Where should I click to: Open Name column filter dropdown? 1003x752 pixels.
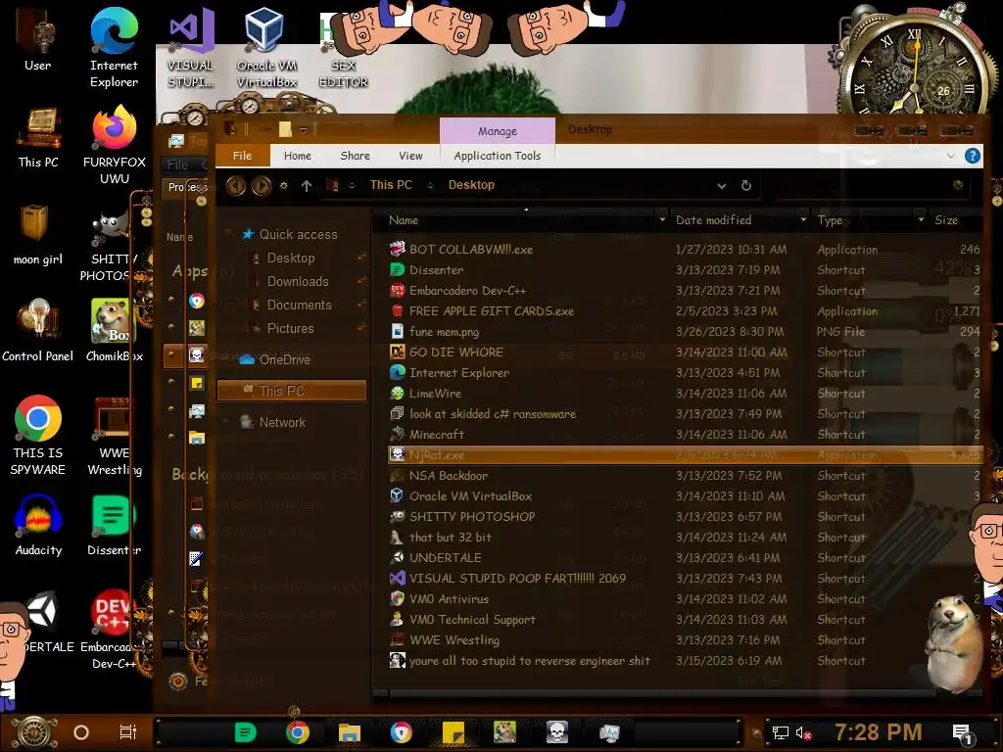[x=662, y=219]
